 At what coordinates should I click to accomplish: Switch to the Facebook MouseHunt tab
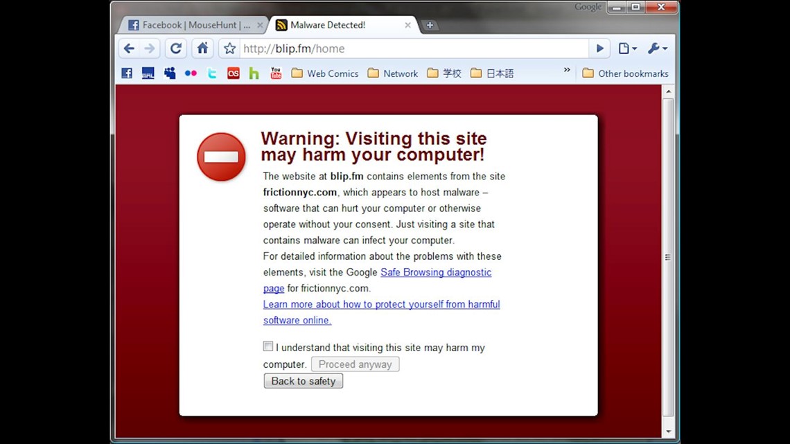pos(193,25)
